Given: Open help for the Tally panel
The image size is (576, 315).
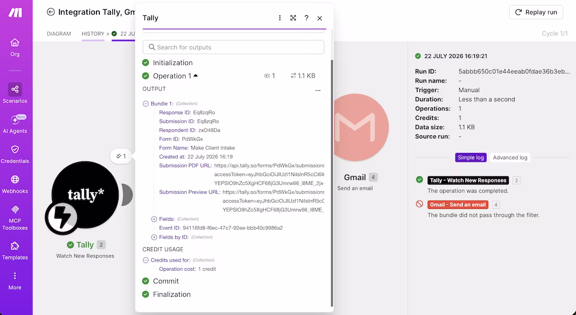Looking at the screenshot, I should pyautogui.click(x=306, y=18).
